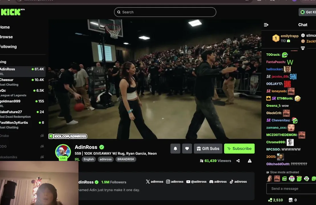This screenshot has width=316, height=205.
Task: Expand the gift leaderboard with the chevron
Action: pos(303,48)
